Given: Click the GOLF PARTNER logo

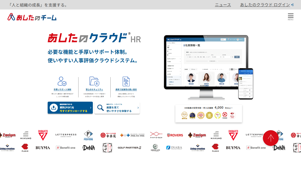Looking at the screenshot, I should click(x=130, y=148).
